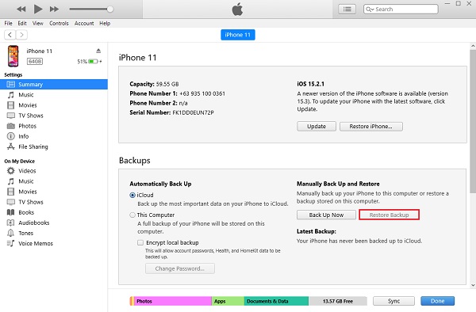Select the iCloud backup radio button
The image size is (476, 312).
pos(132,195)
